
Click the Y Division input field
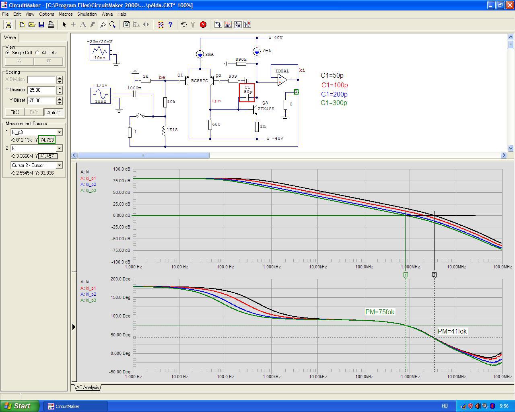[41, 90]
